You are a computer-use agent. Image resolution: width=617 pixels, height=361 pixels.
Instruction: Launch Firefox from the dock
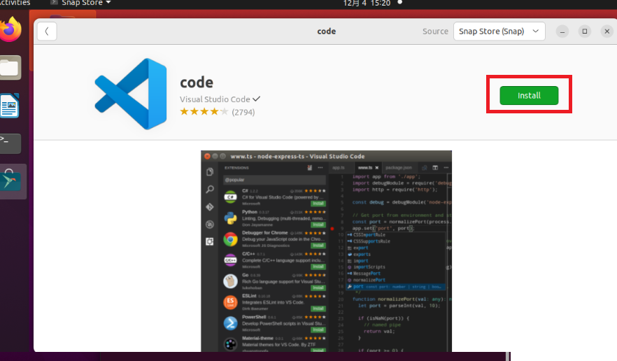(10, 29)
